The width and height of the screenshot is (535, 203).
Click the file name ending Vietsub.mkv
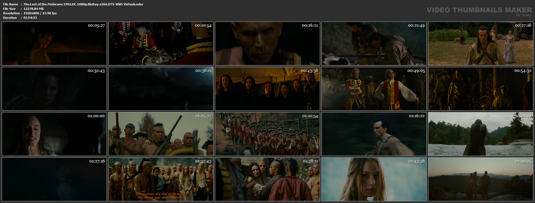(83, 4)
